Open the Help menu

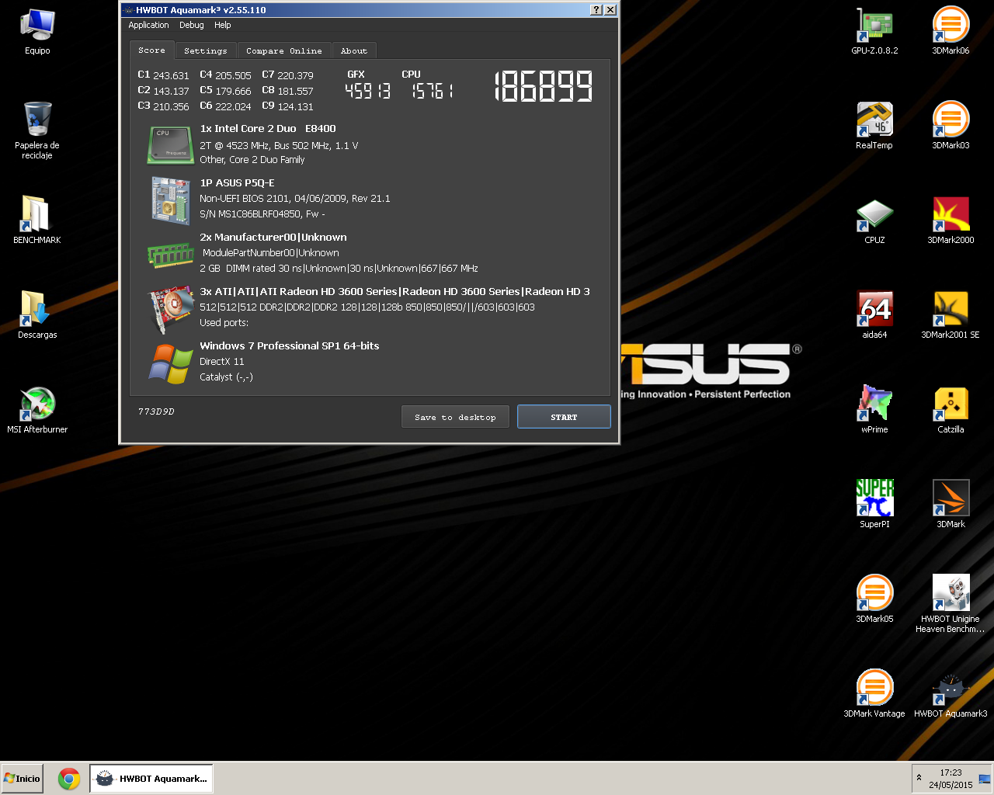pyautogui.click(x=223, y=25)
